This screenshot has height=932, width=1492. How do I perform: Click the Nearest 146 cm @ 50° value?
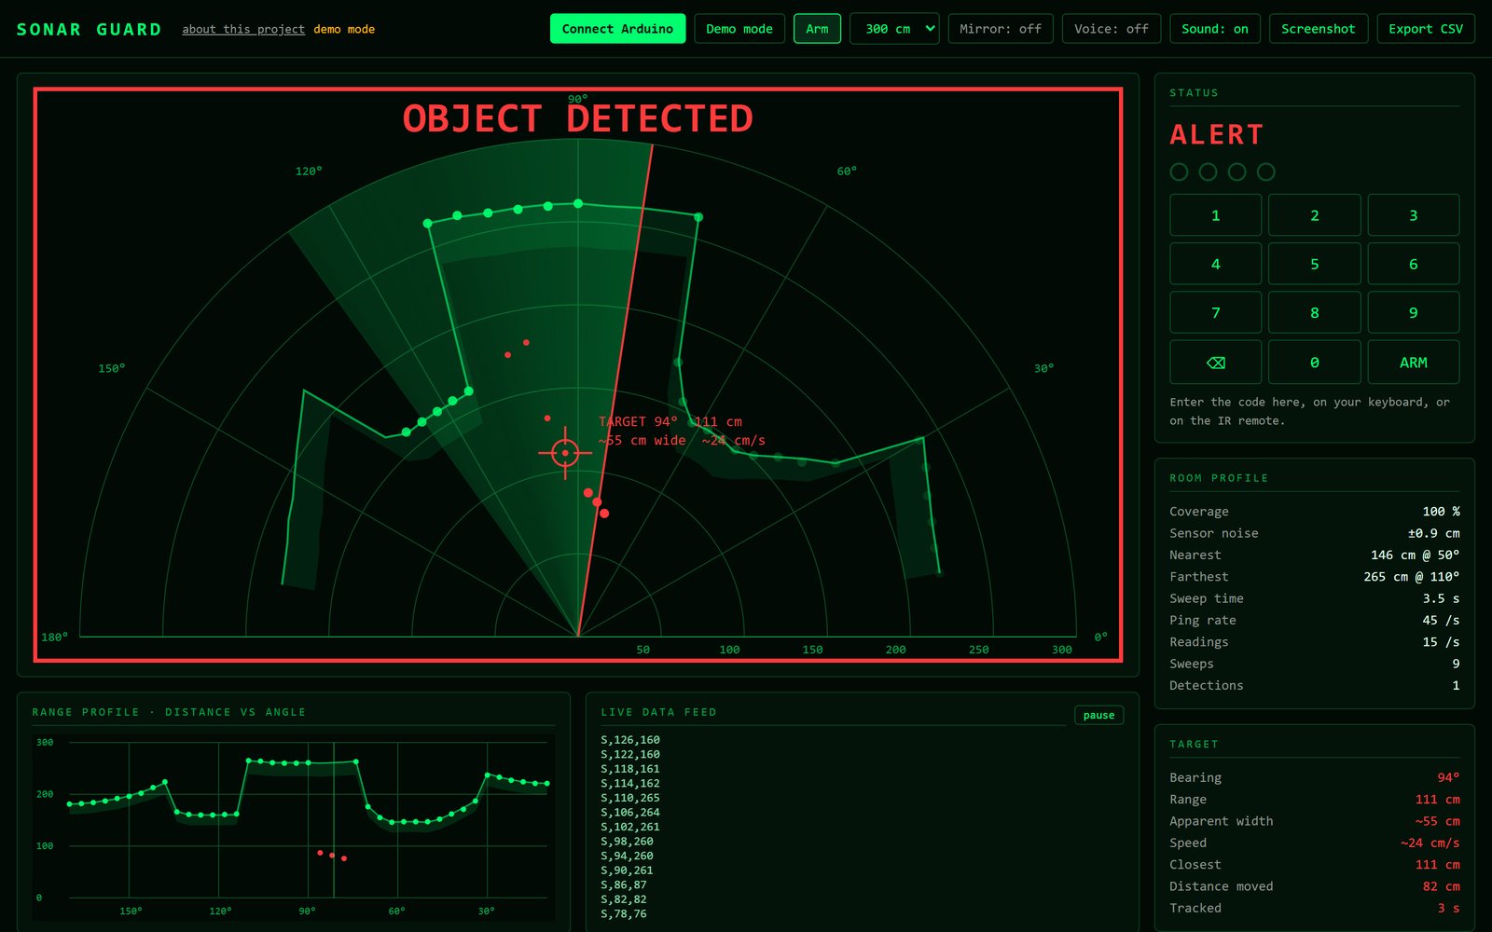(x=1415, y=555)
